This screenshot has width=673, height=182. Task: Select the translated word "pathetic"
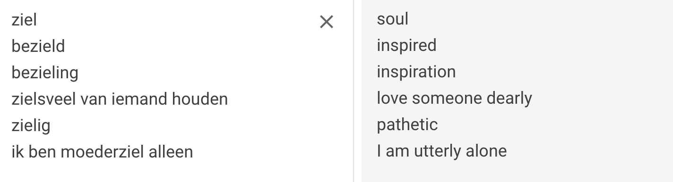(x=407, y=124)
